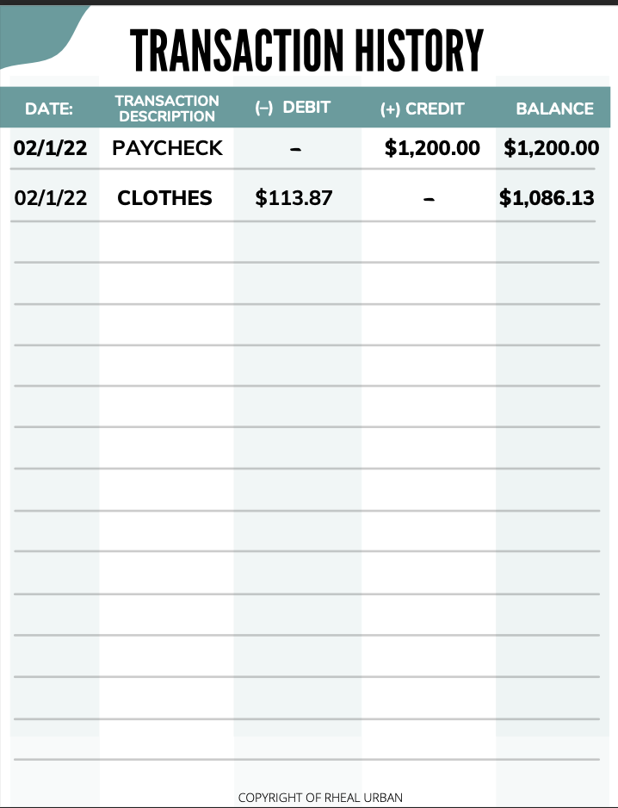The width and height of the screenshot is (618, 808).
Task: Click the debit dash in the PAYCHECK row
Action: tap(295, 149)
